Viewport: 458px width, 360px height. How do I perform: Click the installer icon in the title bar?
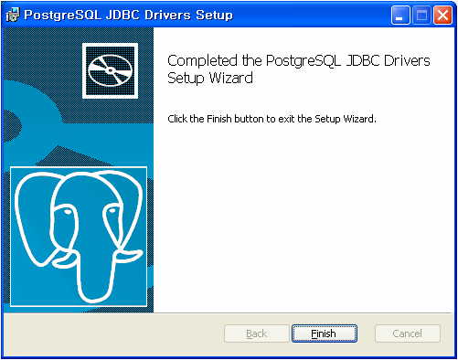pyautogui.click(x=13, y=15)
